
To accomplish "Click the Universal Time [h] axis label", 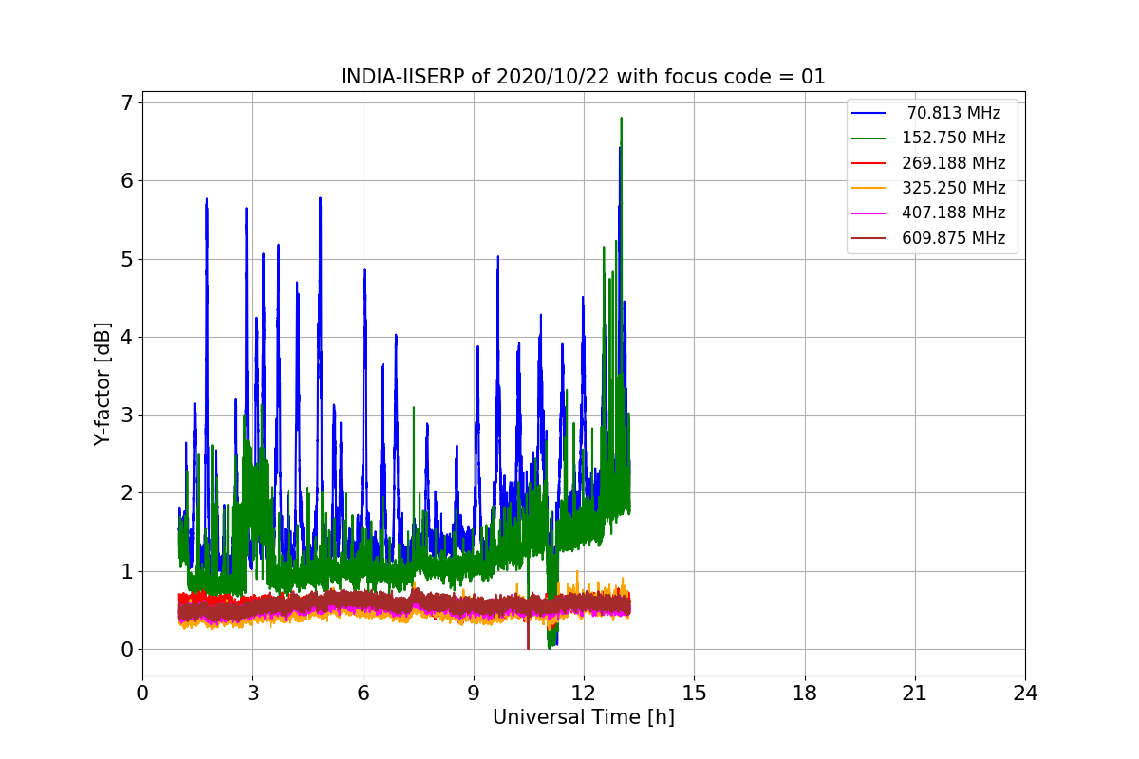I will [583, 718].
